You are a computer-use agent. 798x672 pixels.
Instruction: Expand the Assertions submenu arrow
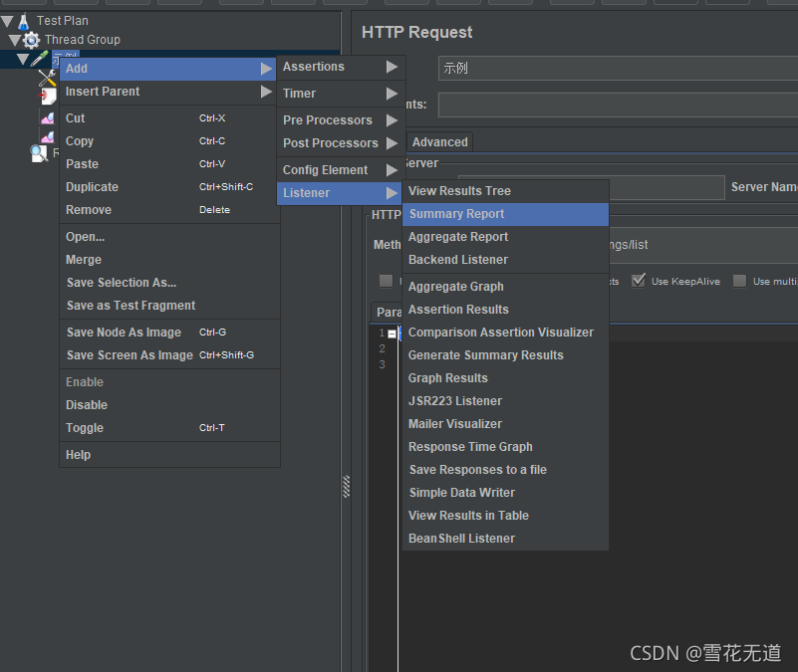(x=392, y=67)
